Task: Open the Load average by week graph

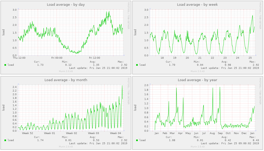Action: (x=197, y=38)
